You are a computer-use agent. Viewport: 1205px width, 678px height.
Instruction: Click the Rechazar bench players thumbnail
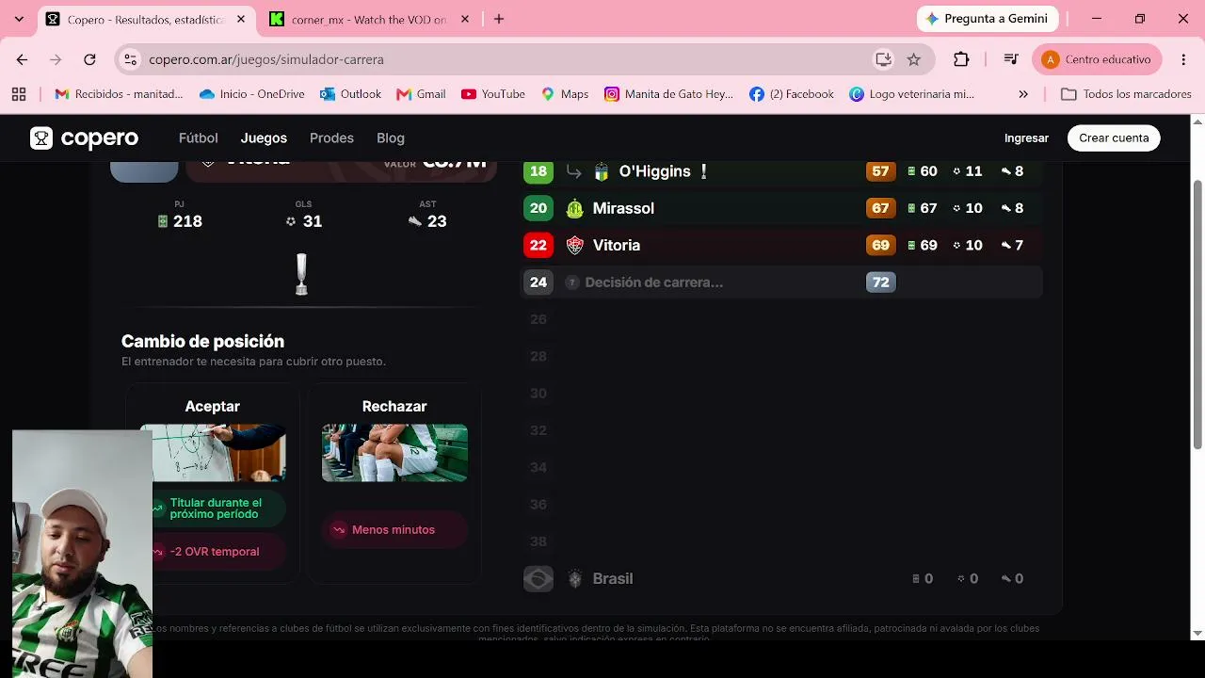point(394,453)
